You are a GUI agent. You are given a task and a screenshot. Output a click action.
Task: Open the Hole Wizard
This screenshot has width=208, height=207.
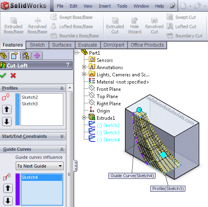[135, 26]
